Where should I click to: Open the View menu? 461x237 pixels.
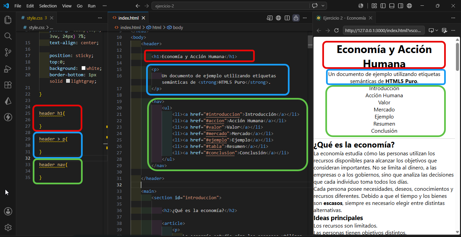[x=67, y=6]
